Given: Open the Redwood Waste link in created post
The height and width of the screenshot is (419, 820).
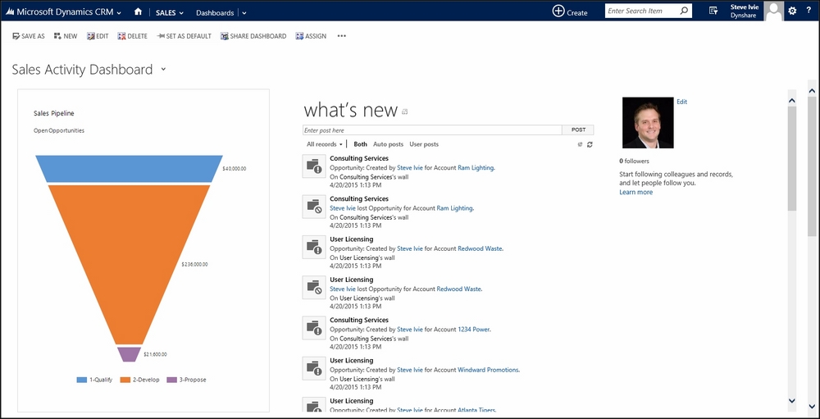Looking at the screenshot, I should click(480, 249).
